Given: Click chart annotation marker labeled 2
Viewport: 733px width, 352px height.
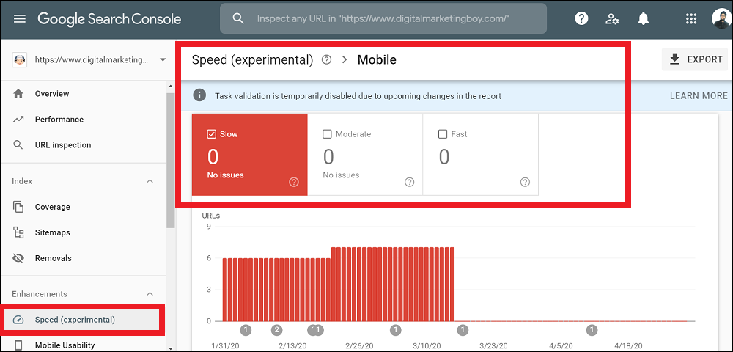Looking at the screenshot, I should click(x=277, y=331).
